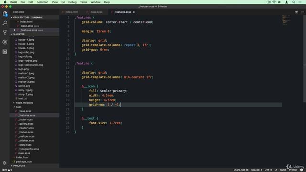Open the File menu
The image size is (306, 172).
point(23,2)
